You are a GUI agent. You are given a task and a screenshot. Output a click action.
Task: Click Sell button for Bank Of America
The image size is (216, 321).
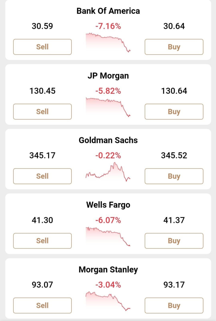click(x=42, y=47)
